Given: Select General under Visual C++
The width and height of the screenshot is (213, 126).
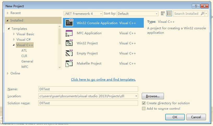Looking at the screenshot, I should pyautogui.click(x=27, y=61).
